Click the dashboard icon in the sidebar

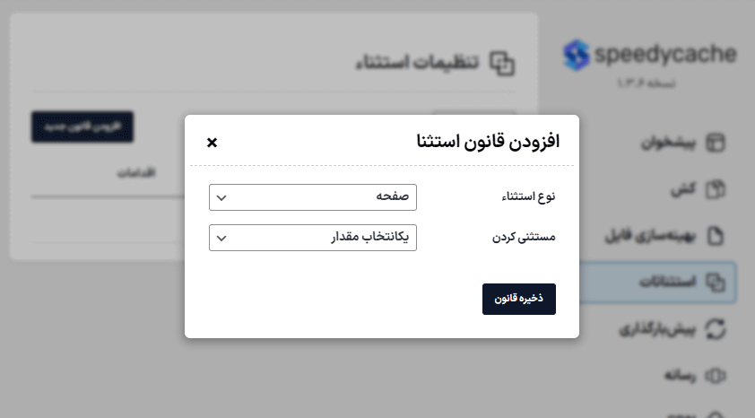point(716,144)
